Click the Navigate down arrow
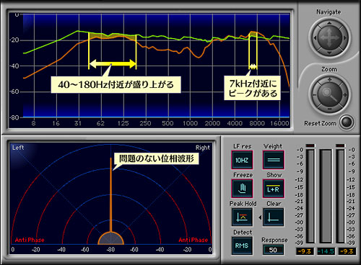 coord(329,53)
